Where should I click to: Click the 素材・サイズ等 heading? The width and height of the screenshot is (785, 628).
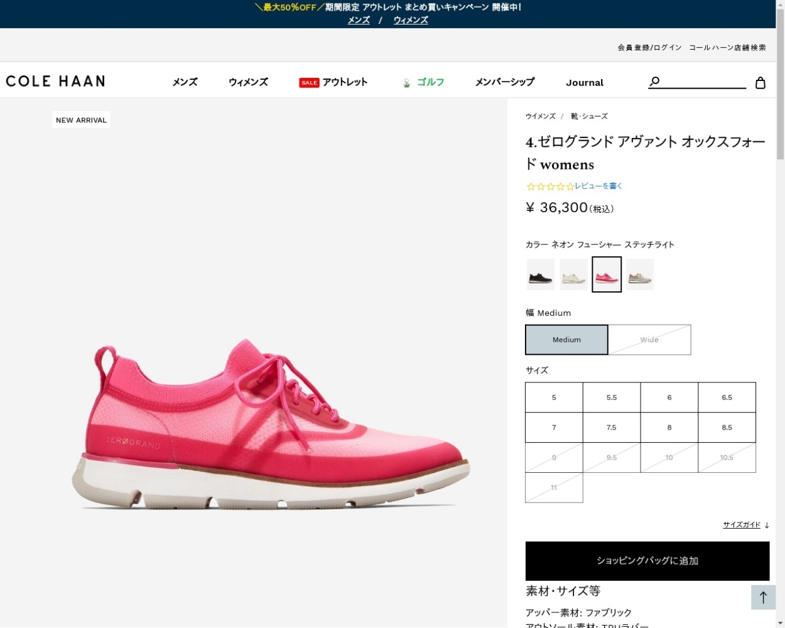click(563, 591)
